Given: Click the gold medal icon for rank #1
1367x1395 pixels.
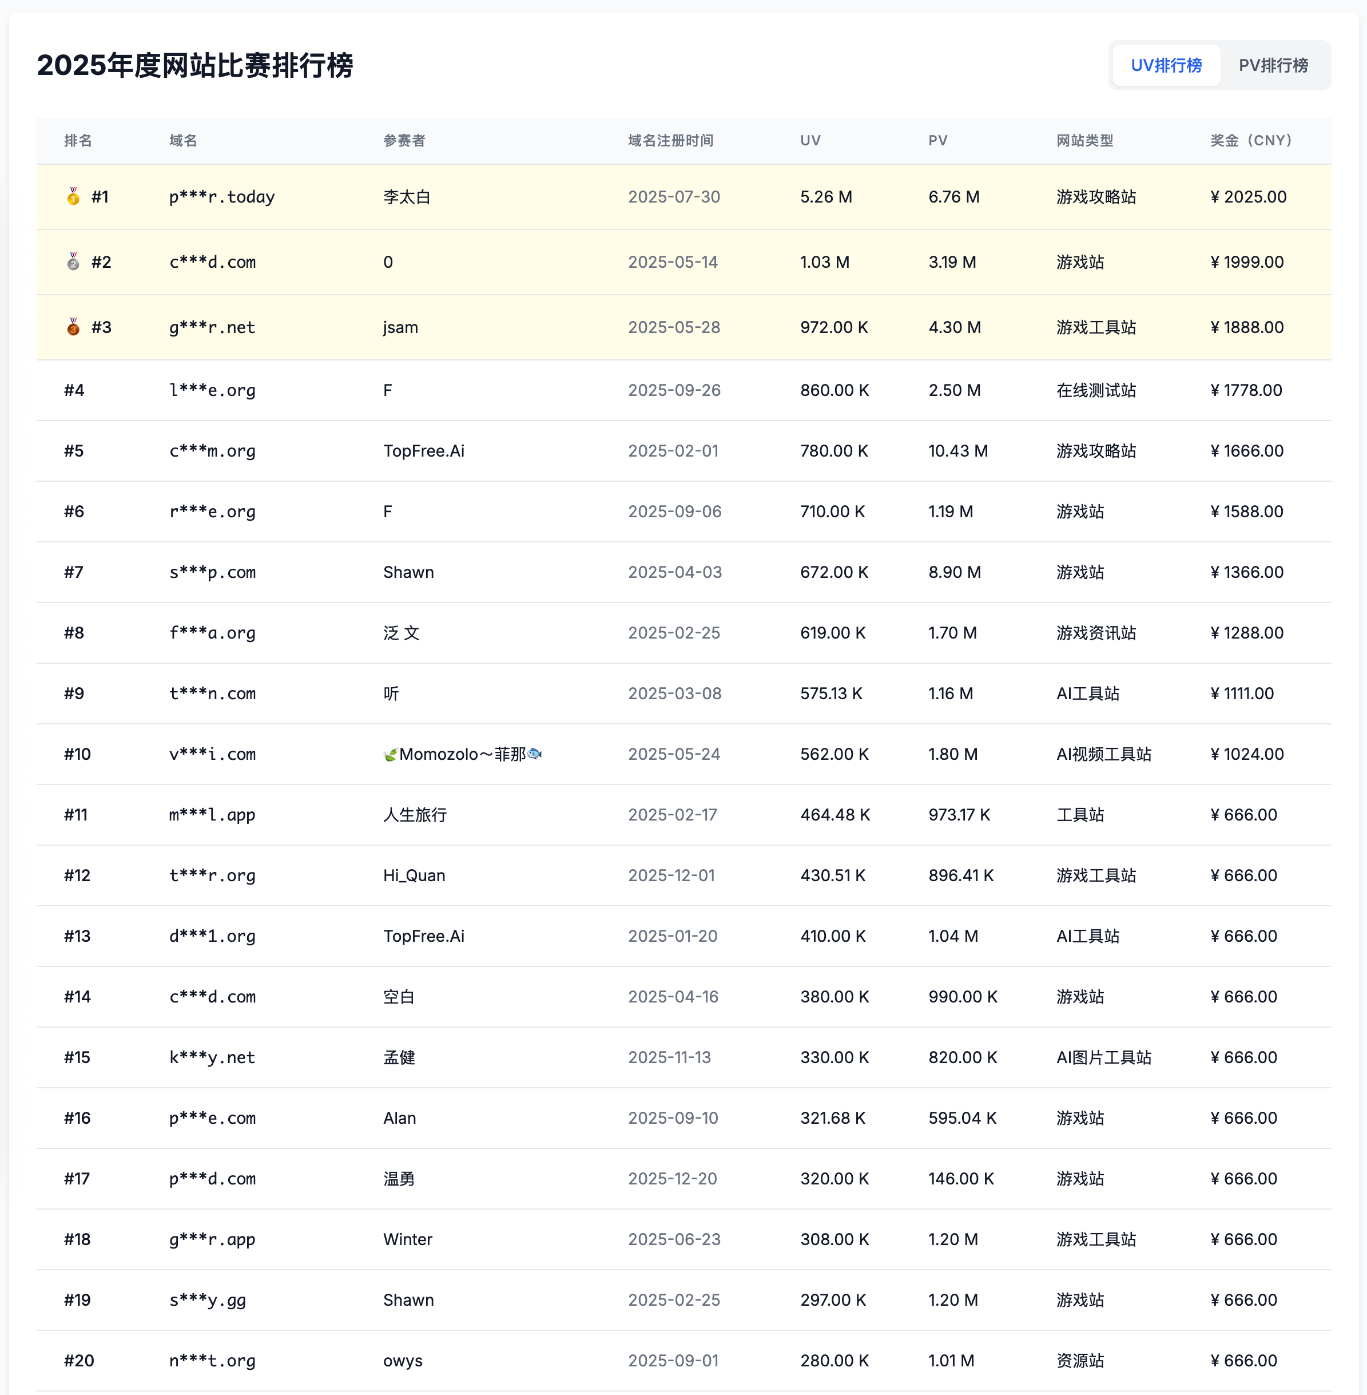Looking at the screenshot, I should (73, 196).
